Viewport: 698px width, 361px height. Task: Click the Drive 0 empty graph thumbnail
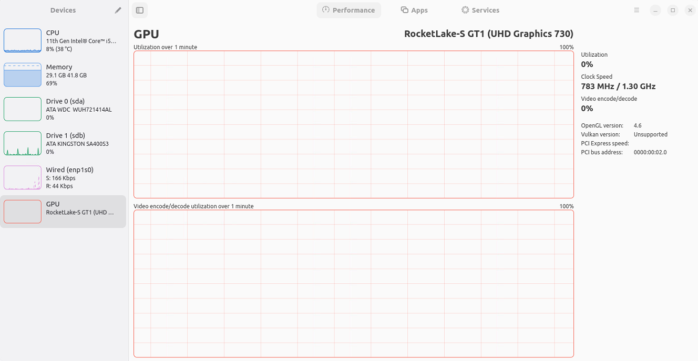click(x=23, y=109)
